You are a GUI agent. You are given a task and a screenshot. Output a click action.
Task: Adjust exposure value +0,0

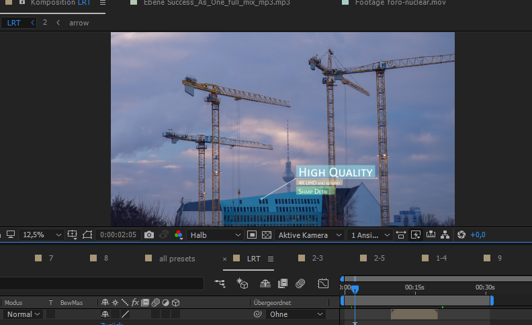pos(478,235)
